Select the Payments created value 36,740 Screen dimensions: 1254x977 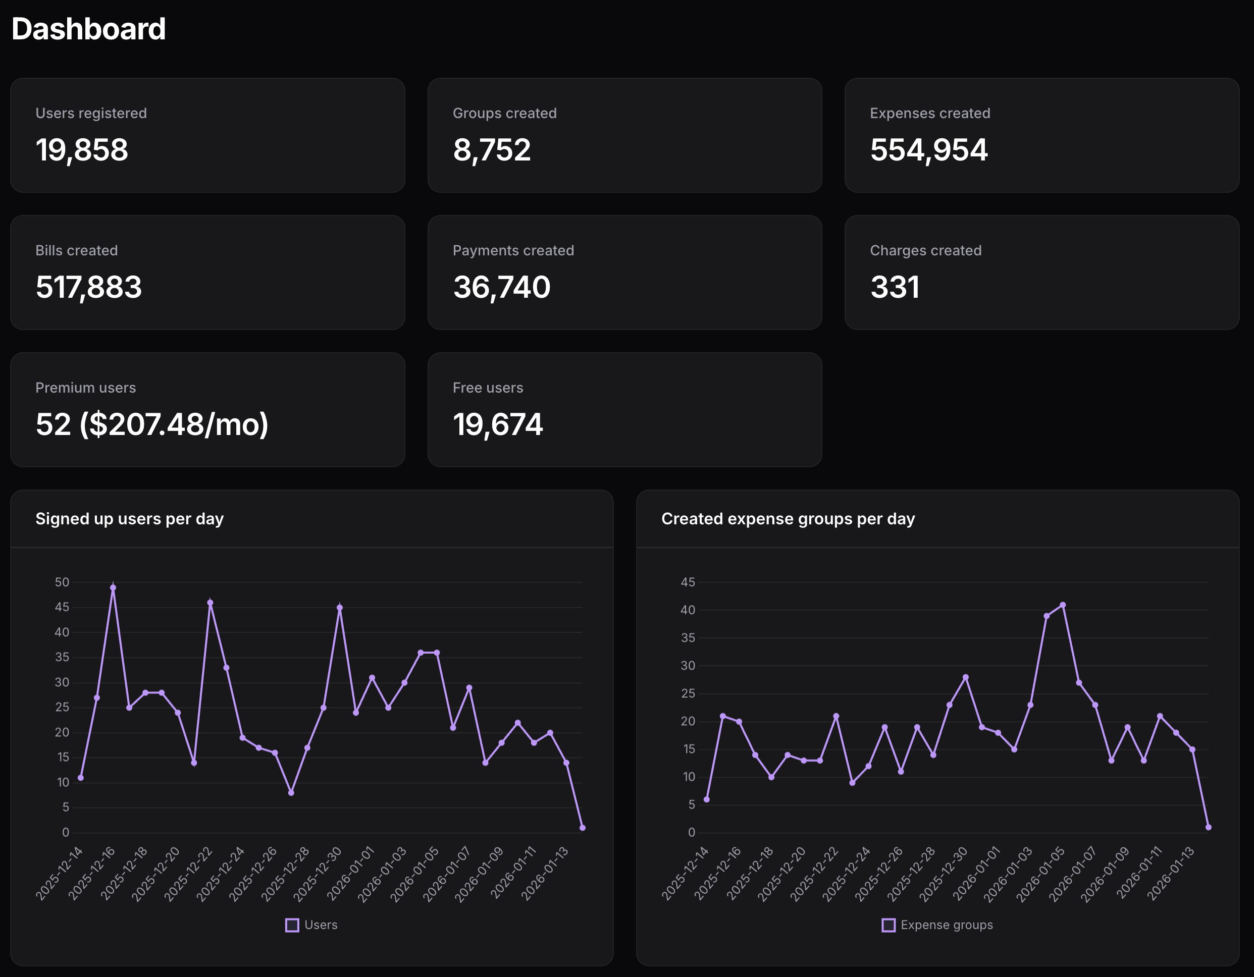click(x=502, y=288)
